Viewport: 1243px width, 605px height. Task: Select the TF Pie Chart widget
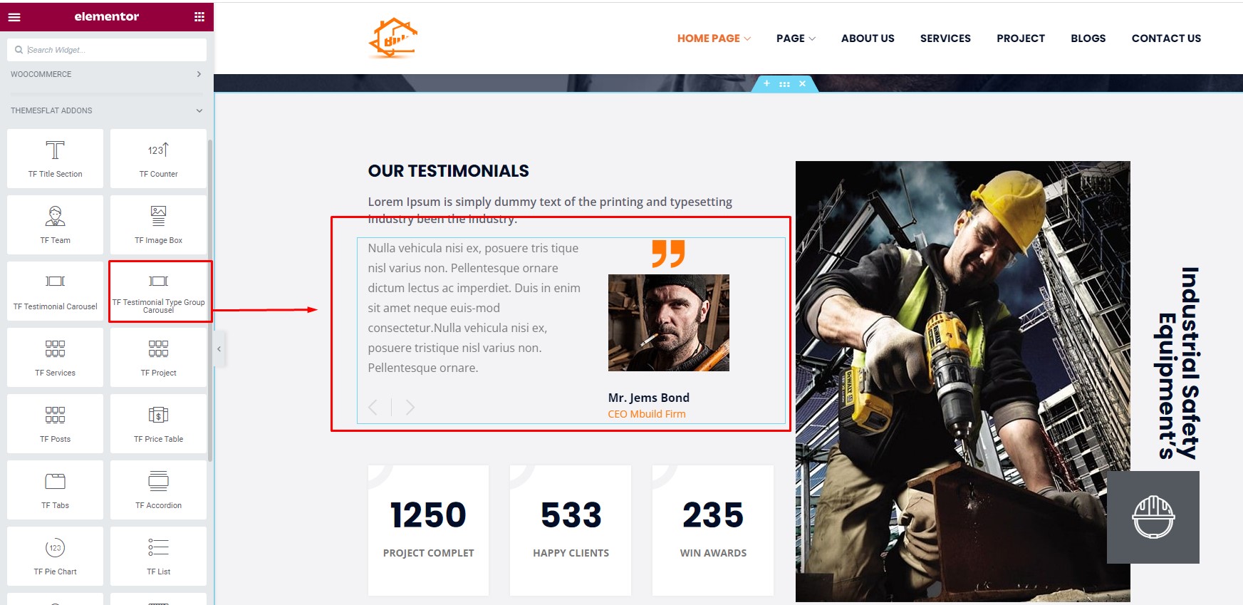pyautogui.click(x=56, y=556)
